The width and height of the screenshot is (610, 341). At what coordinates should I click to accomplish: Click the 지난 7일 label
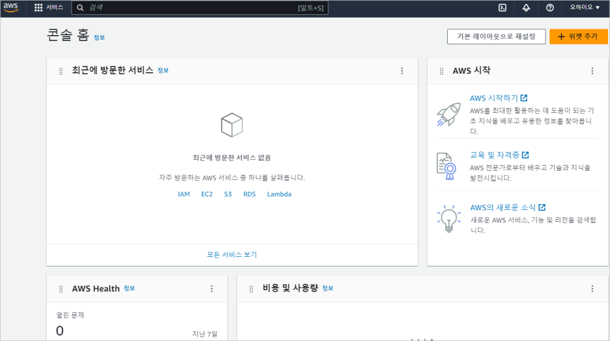pyautogui.click(x=205, y=334)
